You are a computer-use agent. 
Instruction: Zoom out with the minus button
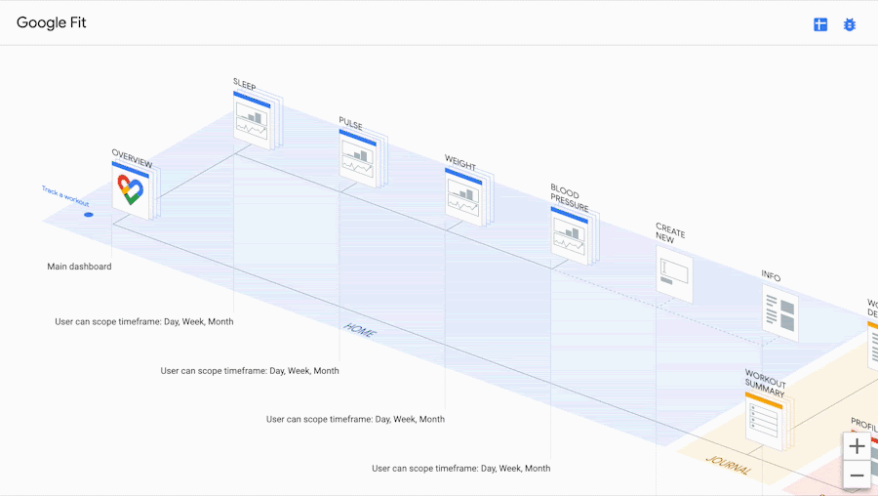[857, 475]
